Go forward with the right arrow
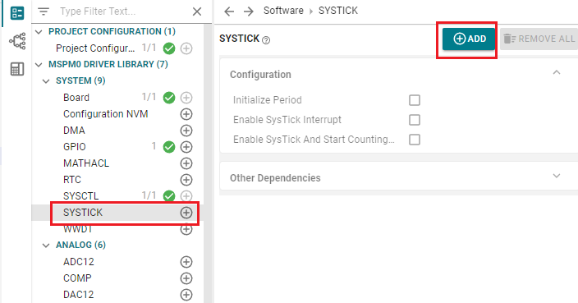Viewport: 578px width, 303px height. 249,11
